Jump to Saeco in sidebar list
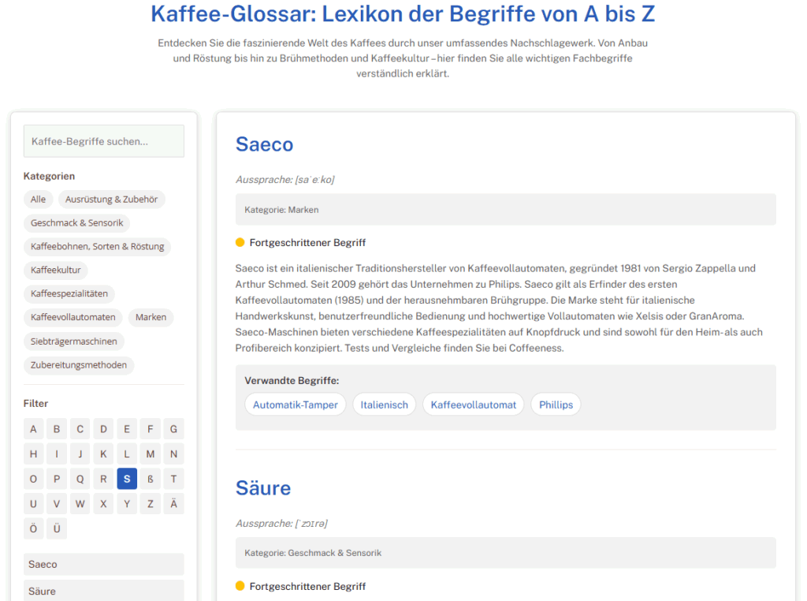 click(x=103, y=564)
